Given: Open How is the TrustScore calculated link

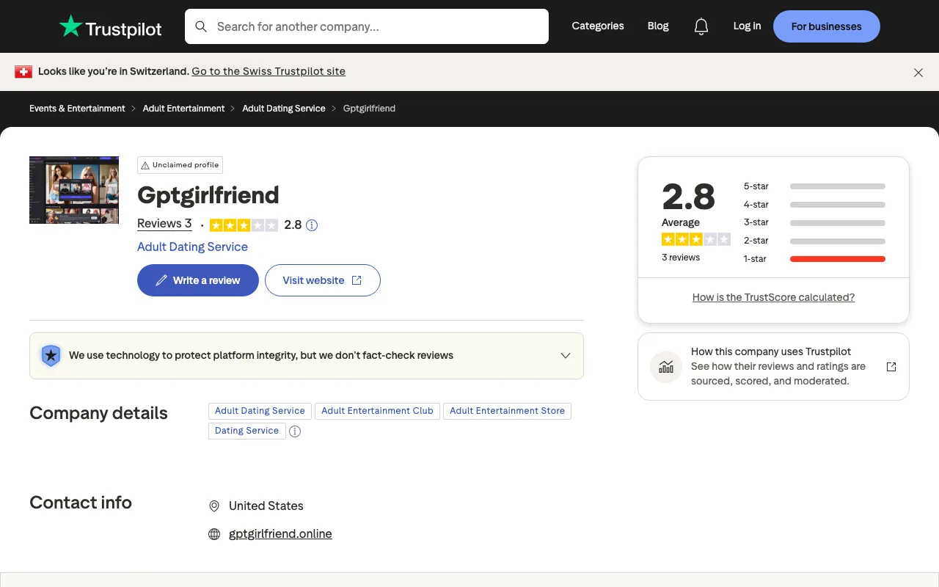Looking at the screenshot, I should 773,297.
